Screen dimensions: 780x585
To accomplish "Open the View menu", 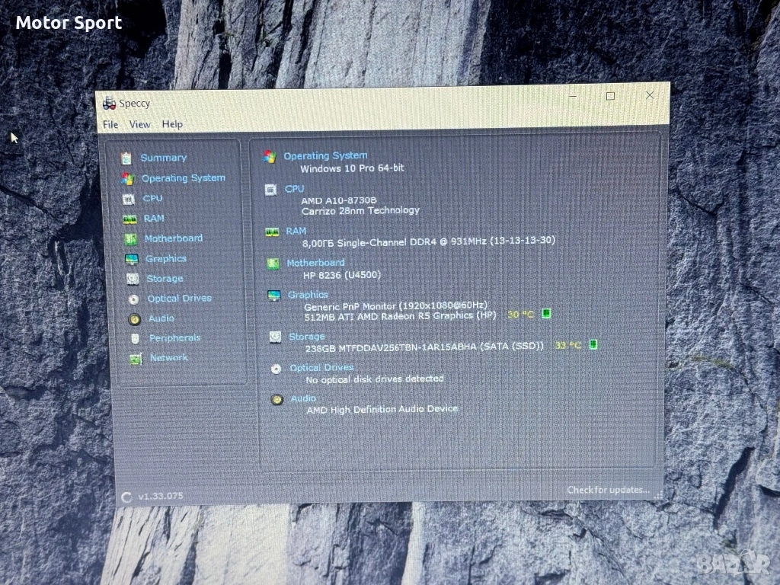I will click(139, 124).
